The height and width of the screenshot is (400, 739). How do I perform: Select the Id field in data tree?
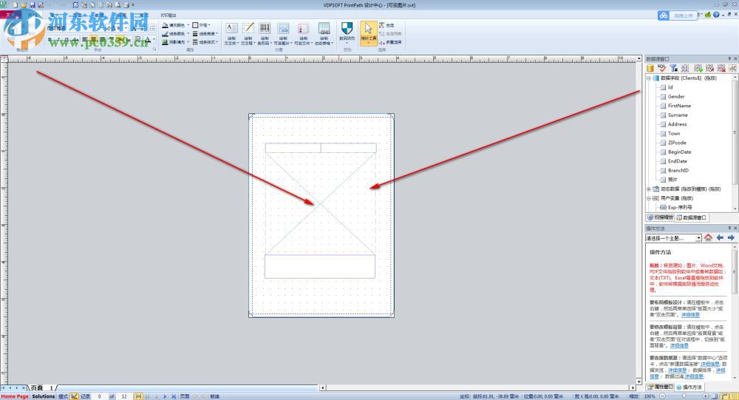[x=670, y=87]
